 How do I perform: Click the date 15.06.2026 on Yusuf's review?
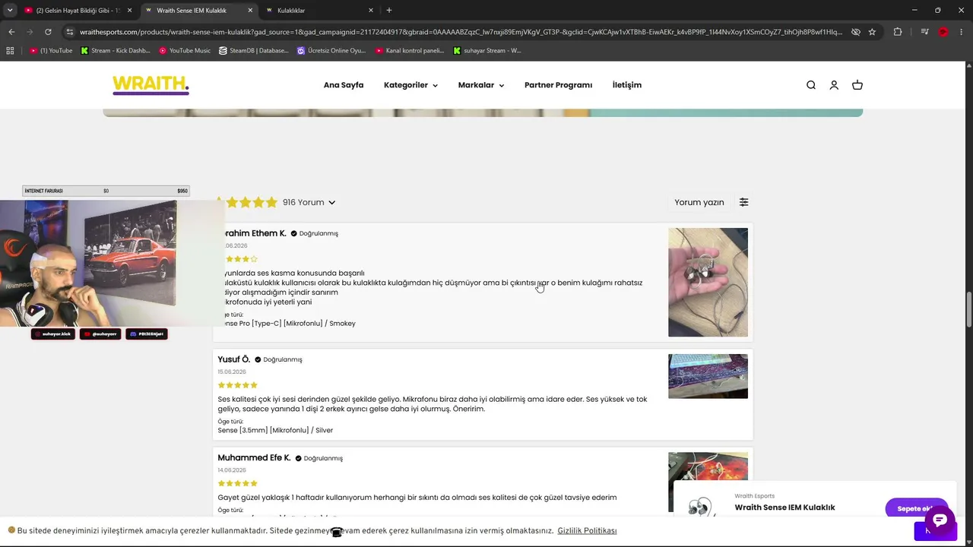(232, 372)
